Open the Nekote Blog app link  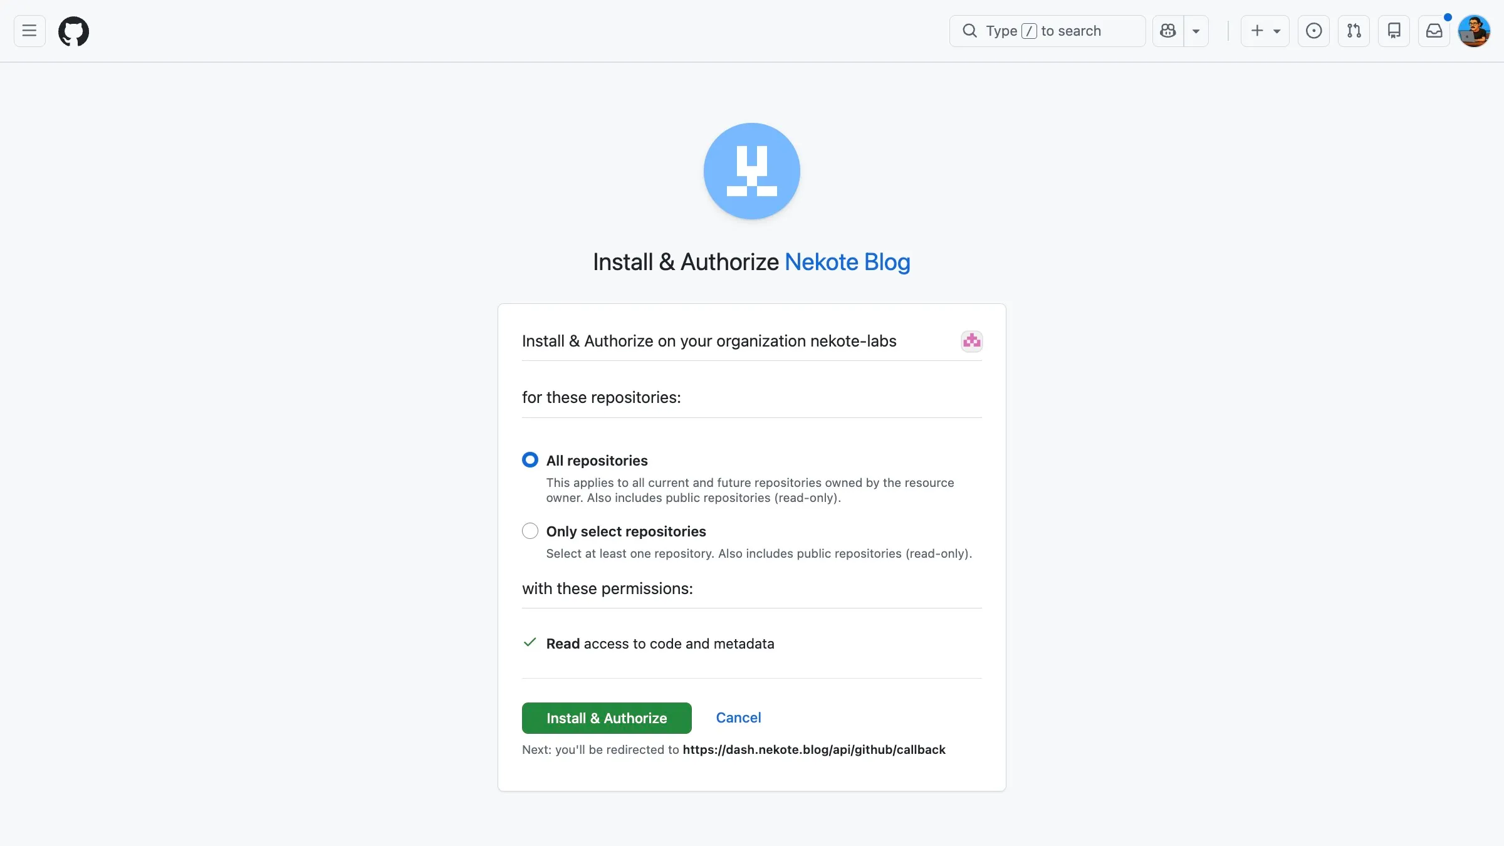(847, 262)
